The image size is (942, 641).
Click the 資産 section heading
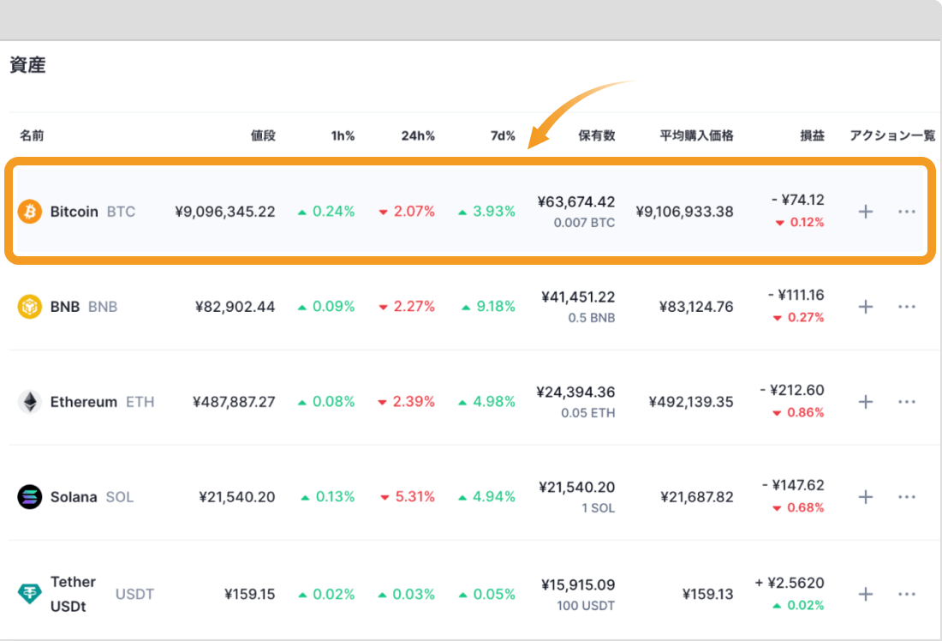tap(27, 65)
